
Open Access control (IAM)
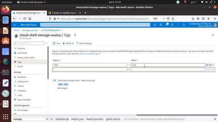pyautogui.click(x=26, y=57)
